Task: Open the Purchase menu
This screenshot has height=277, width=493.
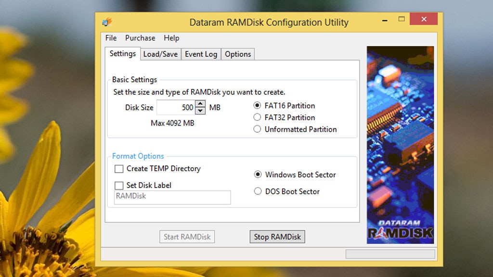Action: [140, 38]
